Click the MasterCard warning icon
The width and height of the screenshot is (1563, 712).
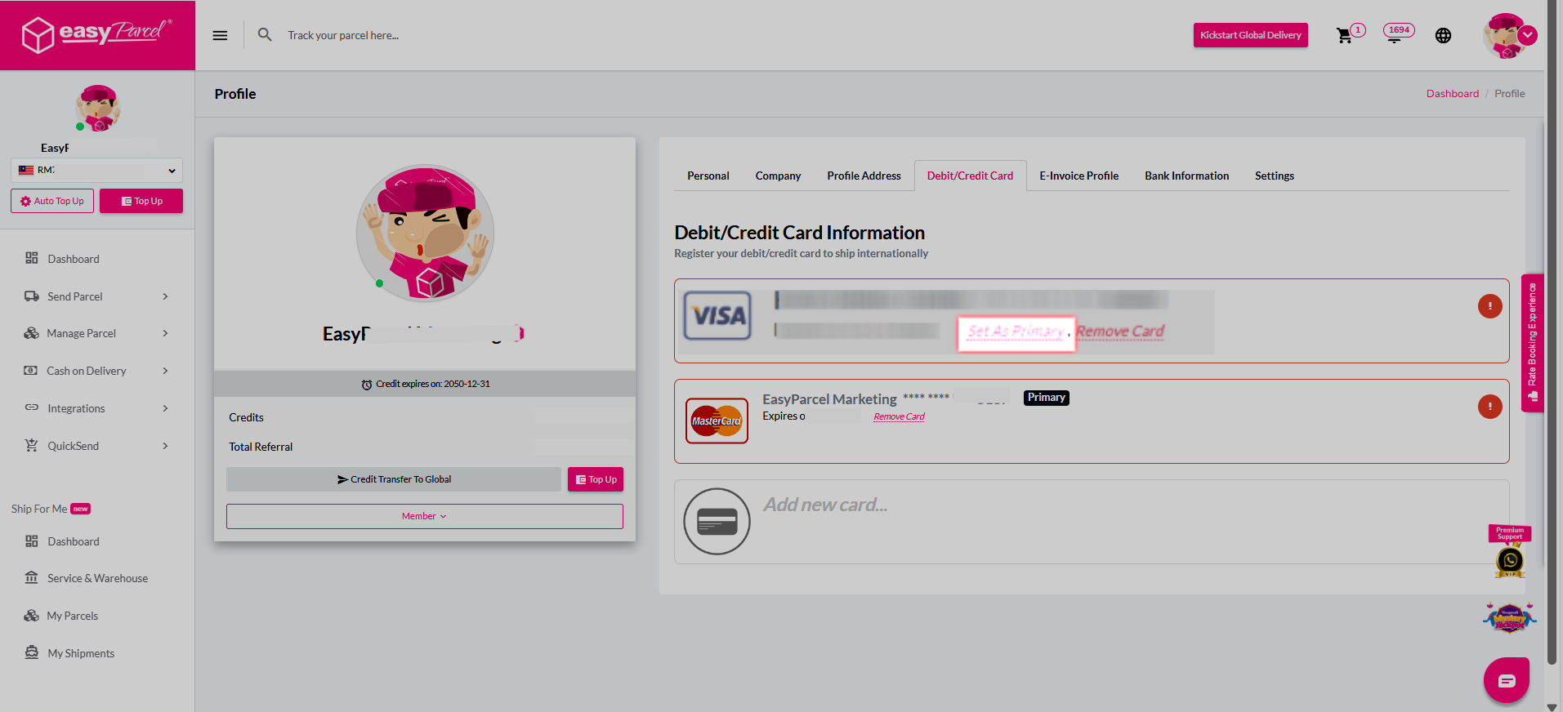1489,407
